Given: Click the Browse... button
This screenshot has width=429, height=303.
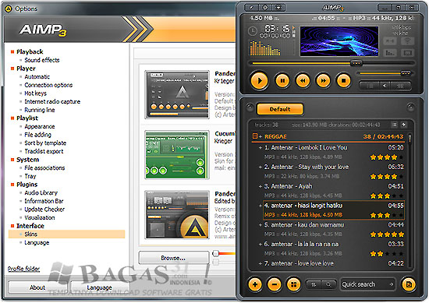Looking at the screenshot, I should [x=173, y=258].
